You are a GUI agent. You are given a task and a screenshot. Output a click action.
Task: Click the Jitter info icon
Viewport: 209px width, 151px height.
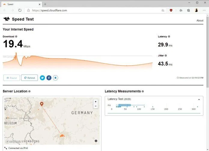coord(166,55)
